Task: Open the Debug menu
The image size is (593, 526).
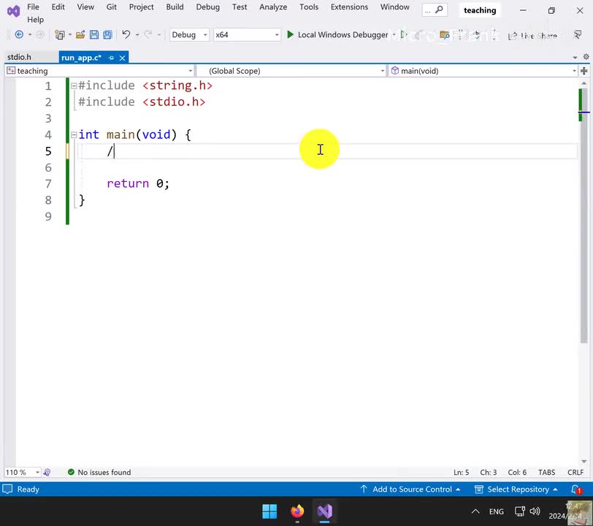Action: click(x=207, y=7)
